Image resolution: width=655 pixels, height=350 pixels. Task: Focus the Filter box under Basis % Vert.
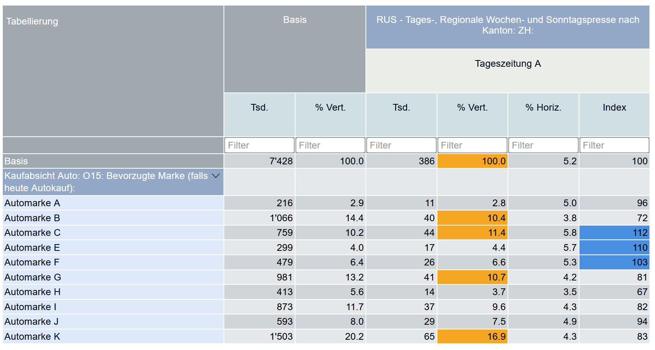pyautogui.click(x=330, y=145)
